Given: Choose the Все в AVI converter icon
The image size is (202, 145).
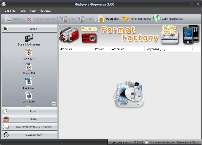Looking at the screenshot, I should (x=29, y=67).
